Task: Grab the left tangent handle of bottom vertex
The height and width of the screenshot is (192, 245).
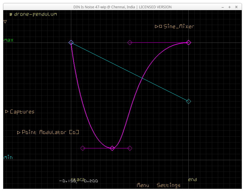Action: (x=83, y=148)
